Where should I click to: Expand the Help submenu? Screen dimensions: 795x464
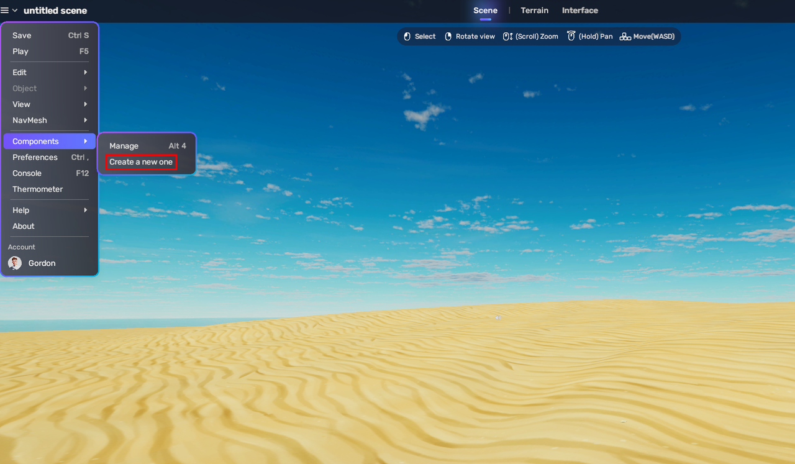point(20,210)
